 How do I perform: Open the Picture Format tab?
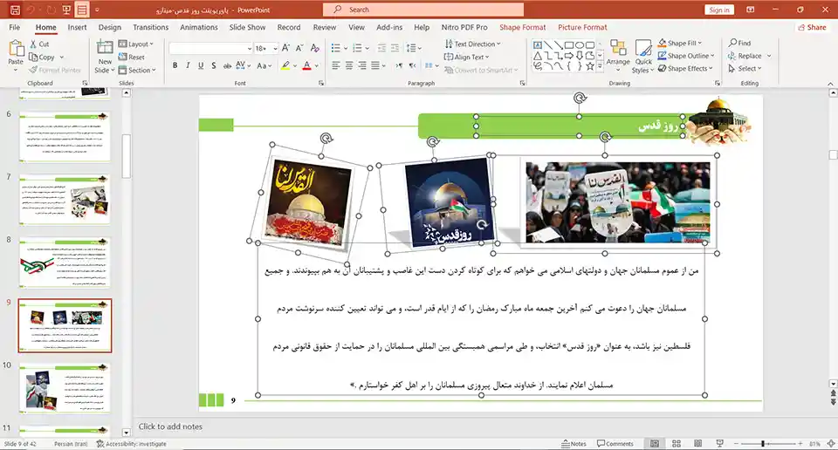click(582, 27)
